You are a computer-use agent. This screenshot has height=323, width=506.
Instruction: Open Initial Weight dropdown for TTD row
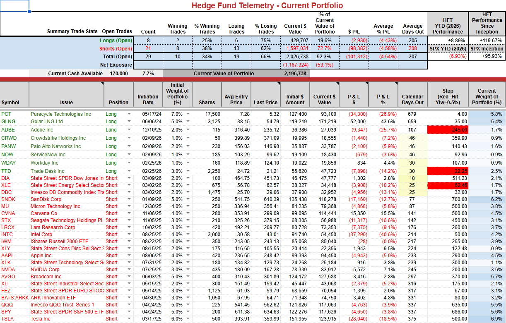click(188, 171)
